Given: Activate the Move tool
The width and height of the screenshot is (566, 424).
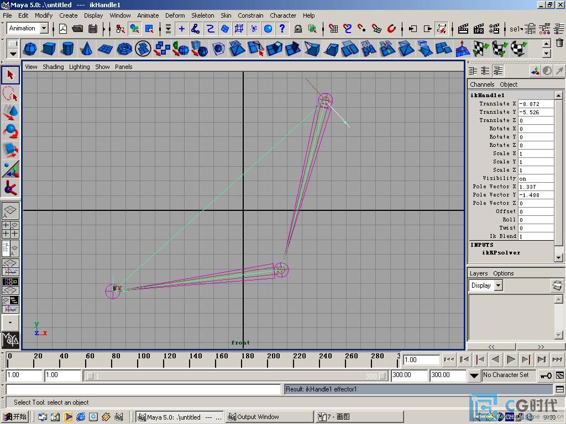Looking at the screenshot, I should pos(11,113).
